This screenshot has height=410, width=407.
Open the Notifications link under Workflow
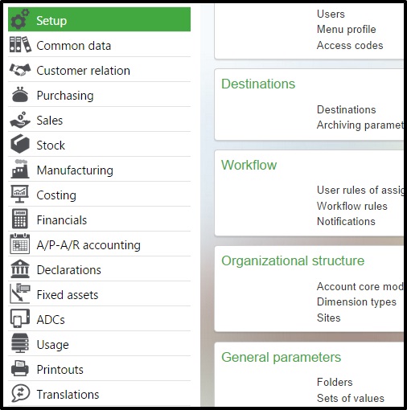(x=346, y=221)
